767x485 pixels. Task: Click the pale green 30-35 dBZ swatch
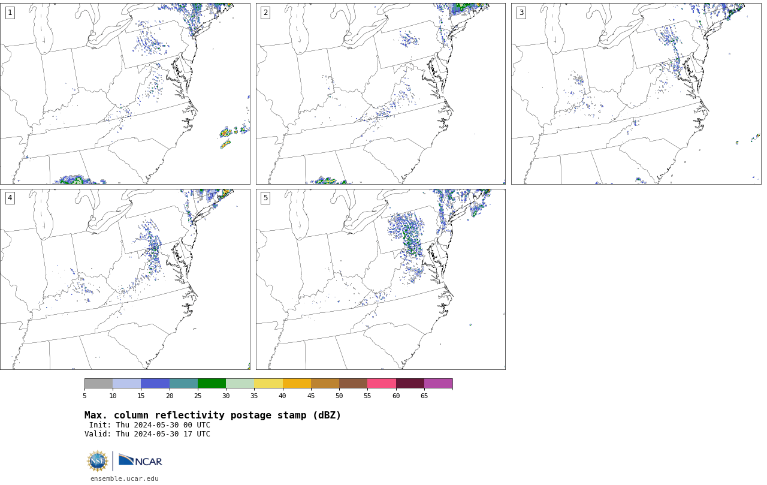coord(240,384)
